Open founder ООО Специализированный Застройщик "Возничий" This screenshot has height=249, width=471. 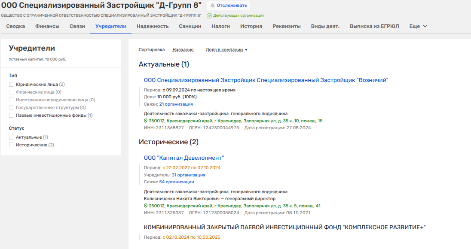[266, 80]
